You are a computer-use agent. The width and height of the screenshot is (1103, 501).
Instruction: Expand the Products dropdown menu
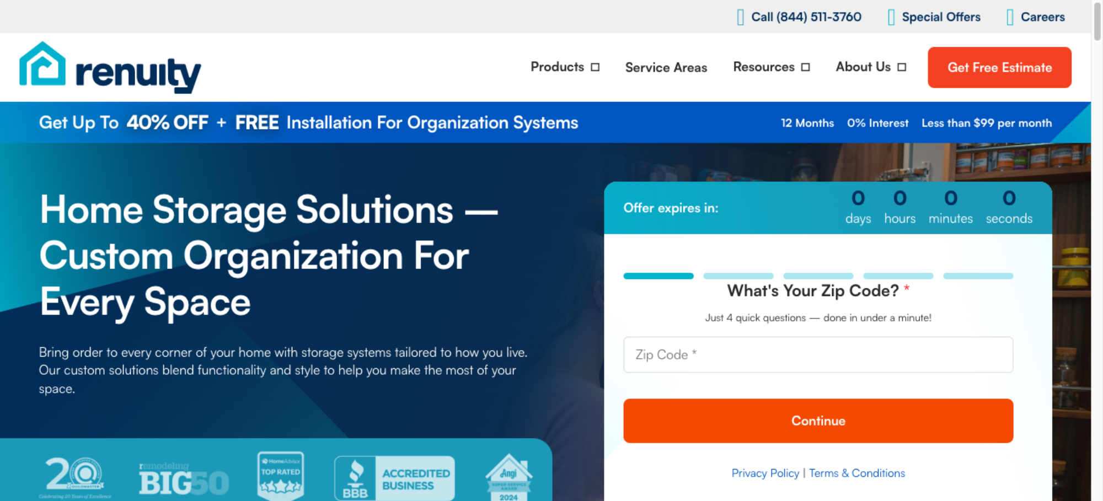pyautogui.click(x=565, y=67)
